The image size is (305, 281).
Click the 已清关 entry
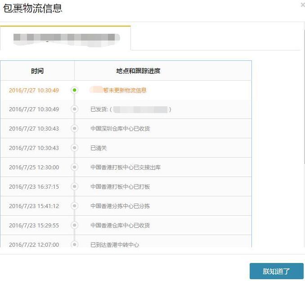tap(99, 148)
